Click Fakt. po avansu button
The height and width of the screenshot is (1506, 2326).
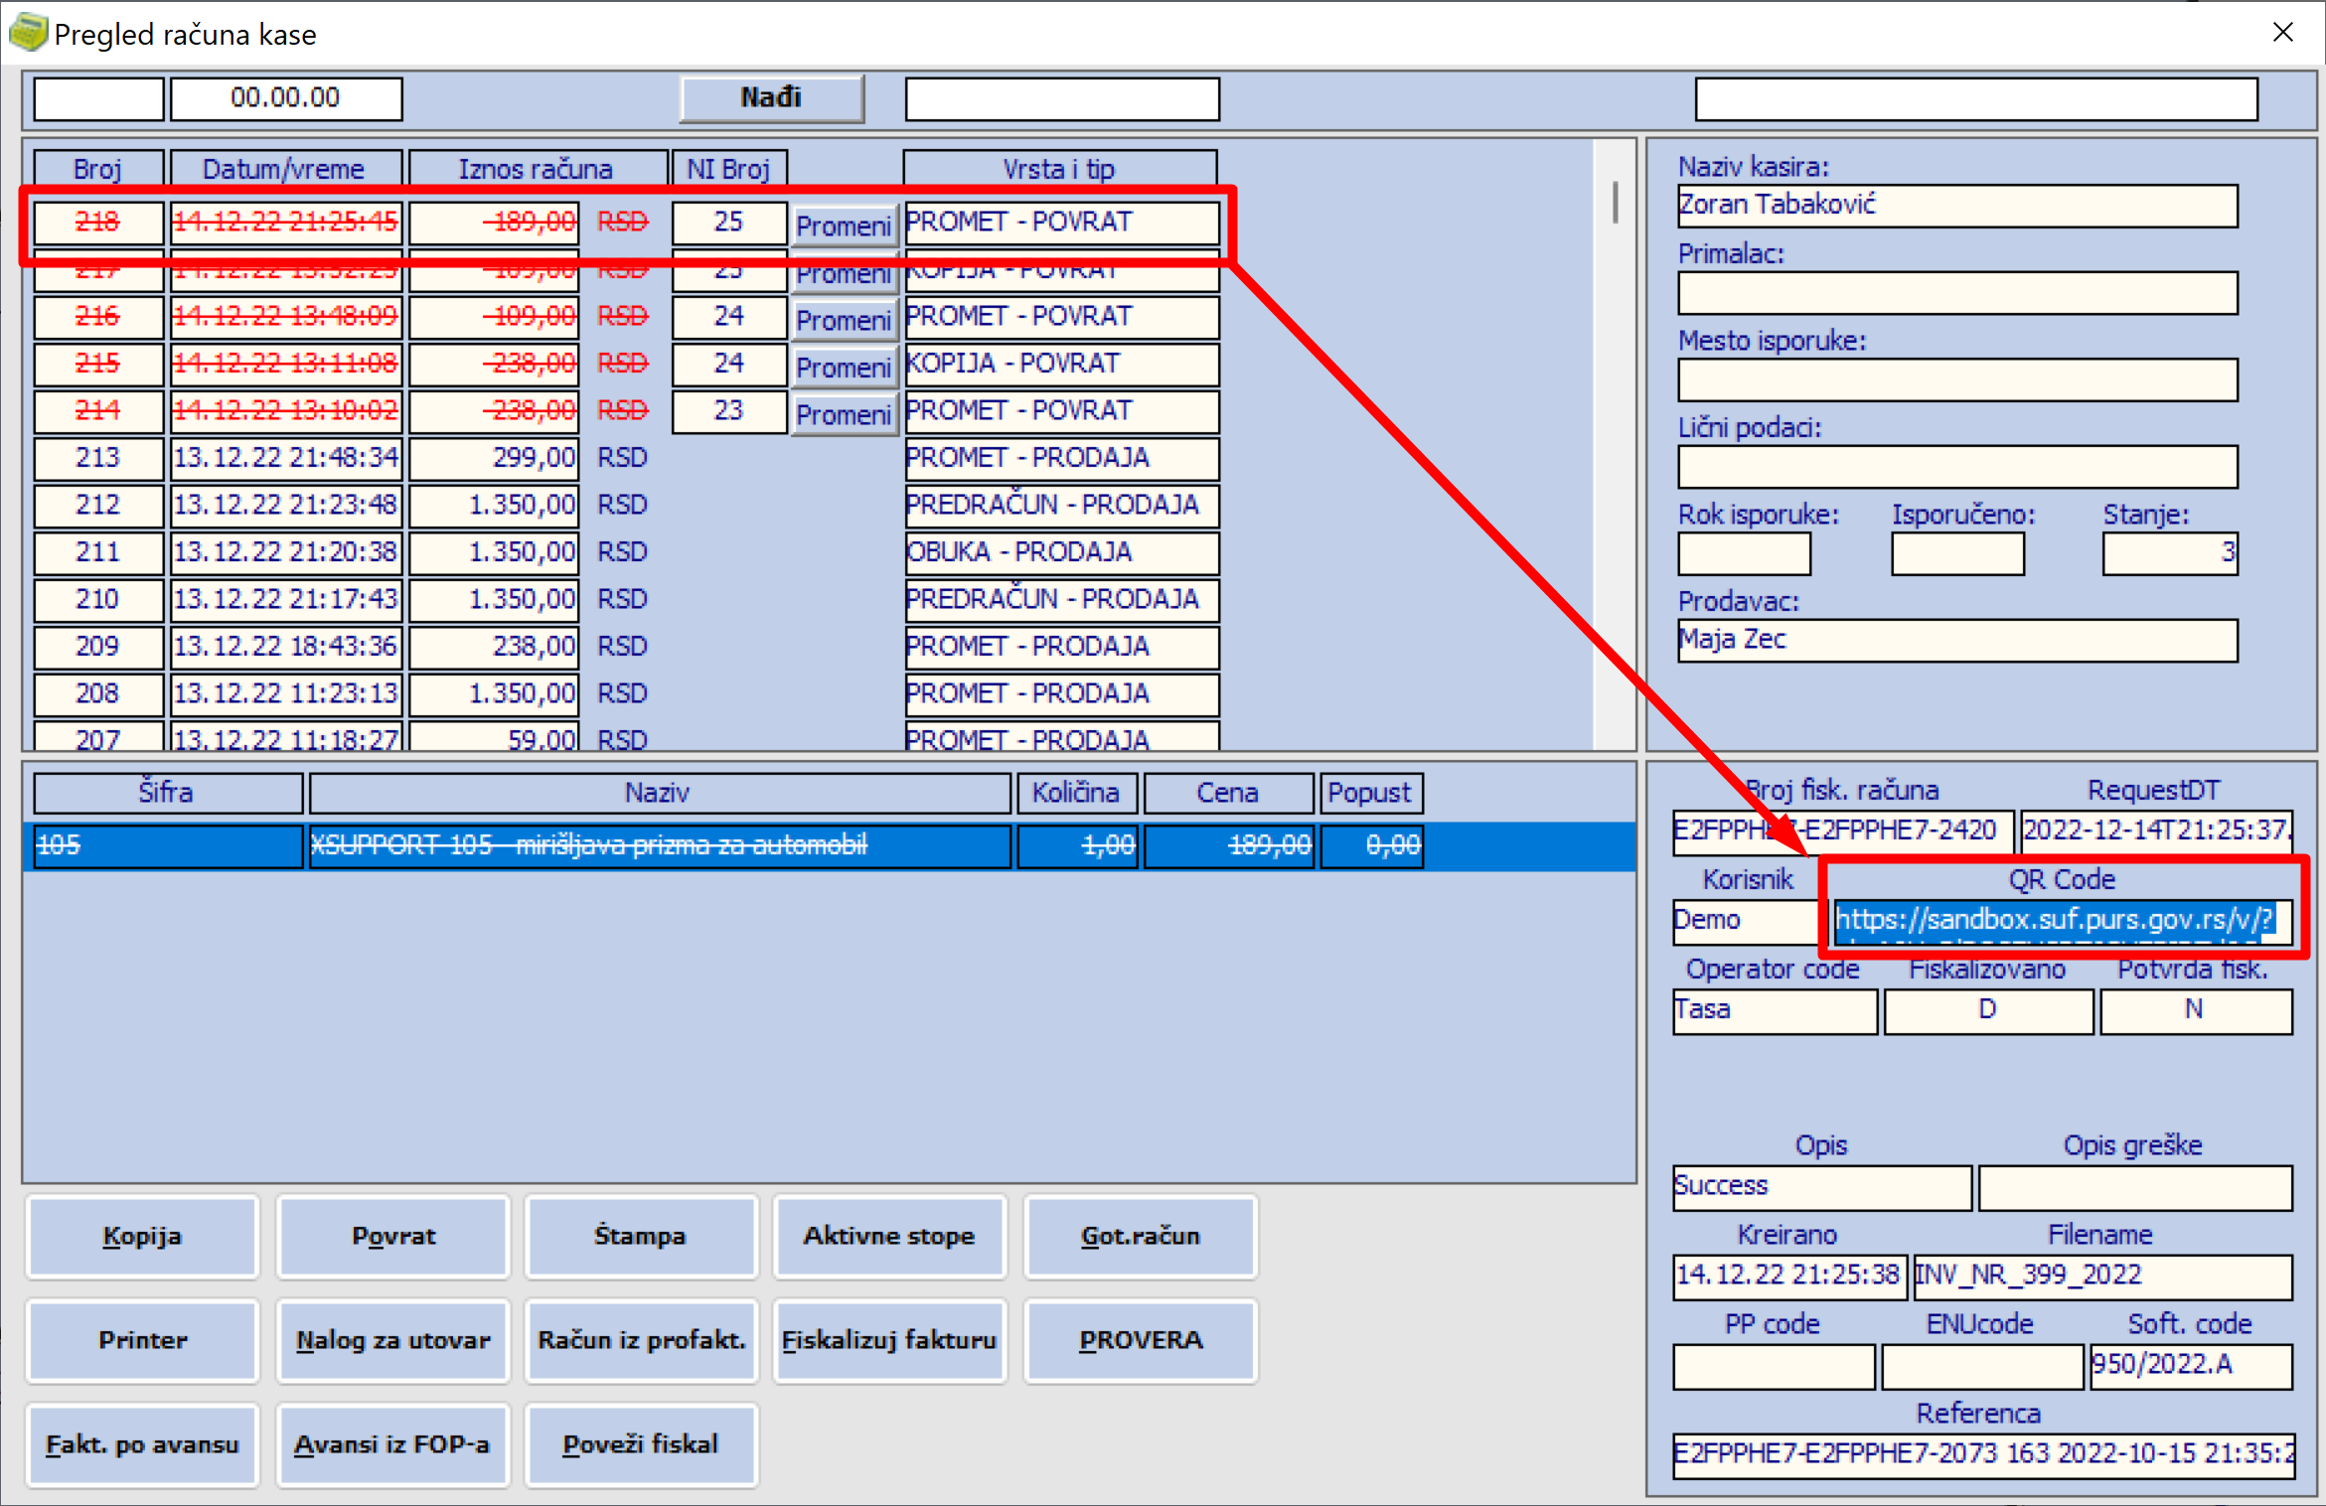coord(142,1444)
